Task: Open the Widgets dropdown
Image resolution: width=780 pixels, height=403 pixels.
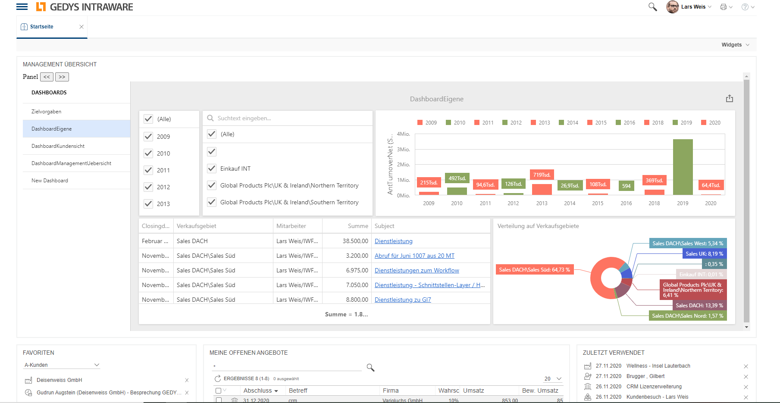Action: (736, 45)
